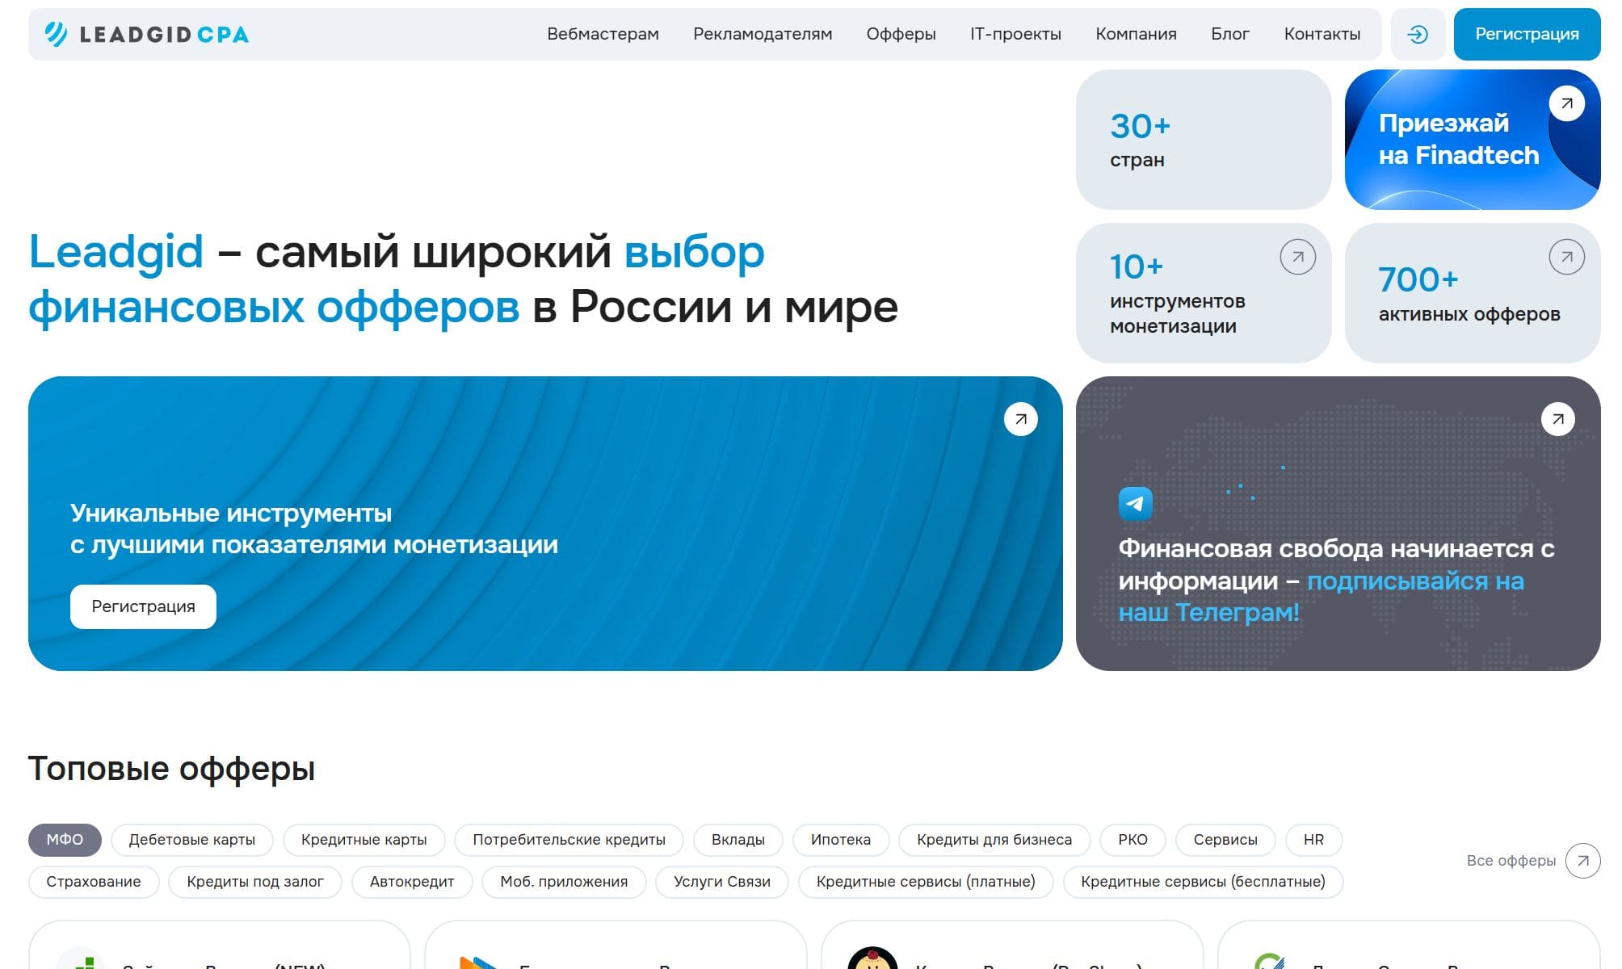The image size is (1622, 969).
Task: Click the blue Регистрация button in header
Action: (1527, 34)
